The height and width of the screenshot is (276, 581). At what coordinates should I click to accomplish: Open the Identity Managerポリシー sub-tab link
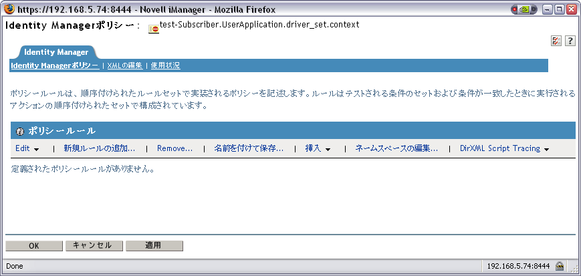pyautogui.click(x=55, y=65)
